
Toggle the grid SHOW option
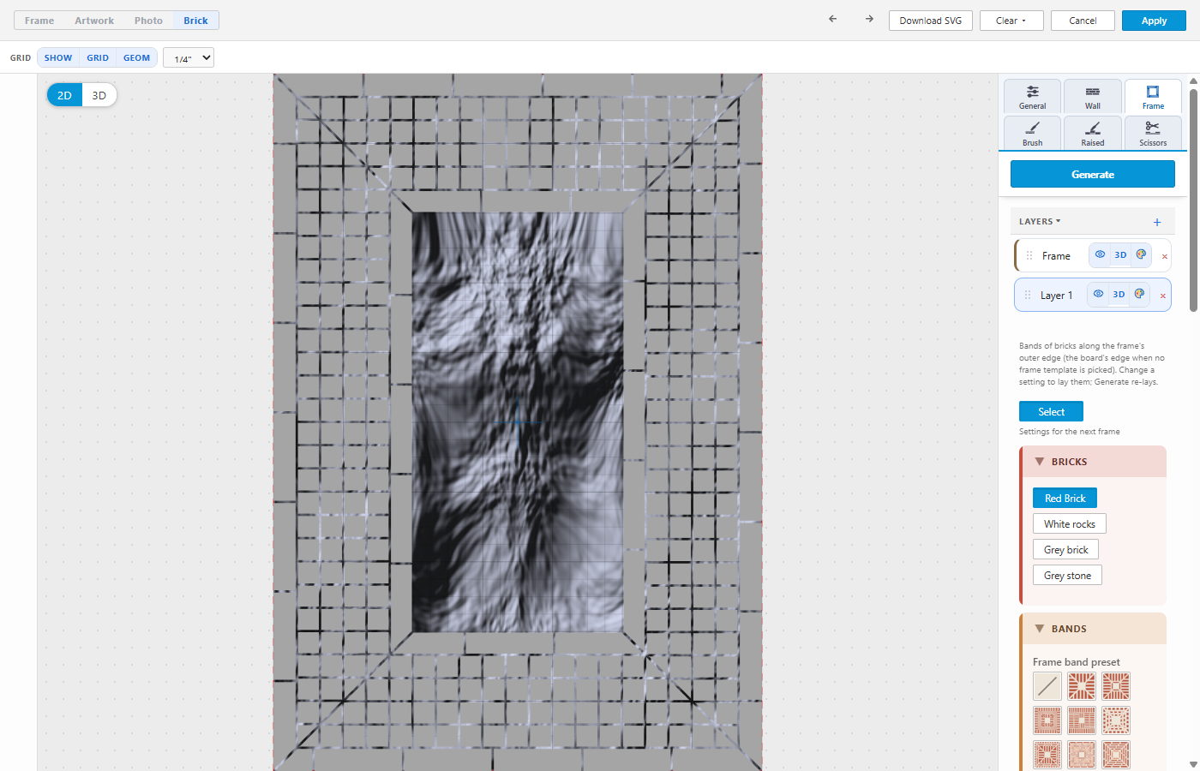(58, 57)
